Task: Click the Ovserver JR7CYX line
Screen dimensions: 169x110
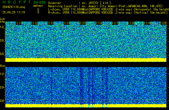Action: pyautogui.click(x=80, y=3)
